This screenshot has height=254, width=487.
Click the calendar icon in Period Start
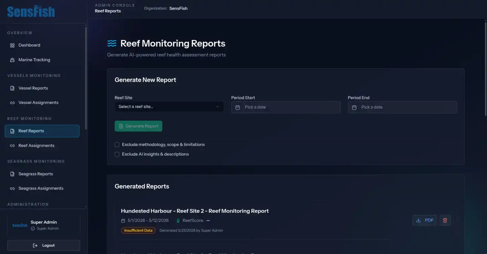coord(237,107)
